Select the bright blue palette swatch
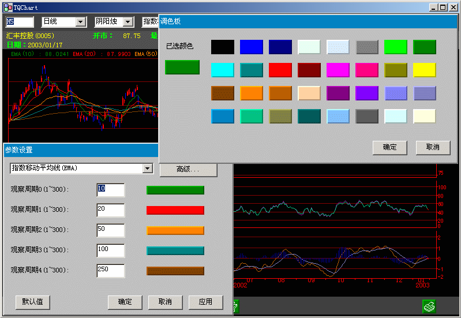The width and height of the screenshot is (461, 318). (252, 47)
